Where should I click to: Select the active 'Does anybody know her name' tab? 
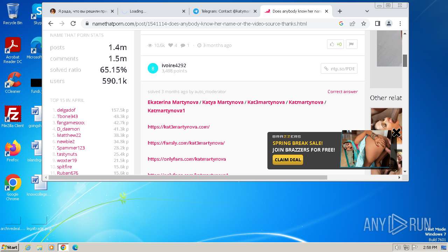tap(296, 11)
